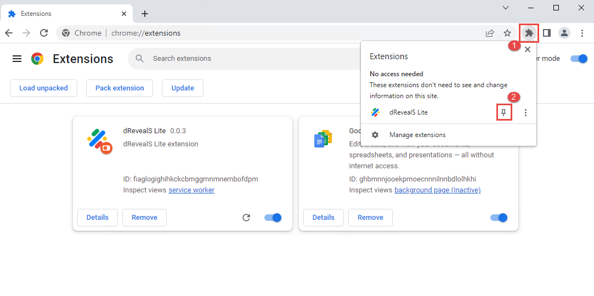This screenshot has height=296, width=594.
Task: Open the hamburger main menu
Action: [x=17, y=59]
